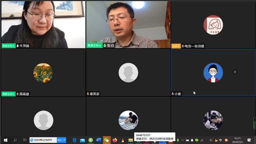Open Task View on the taskbar
Image resolution: width=256 pixels, height=144 pixels.
25,140
